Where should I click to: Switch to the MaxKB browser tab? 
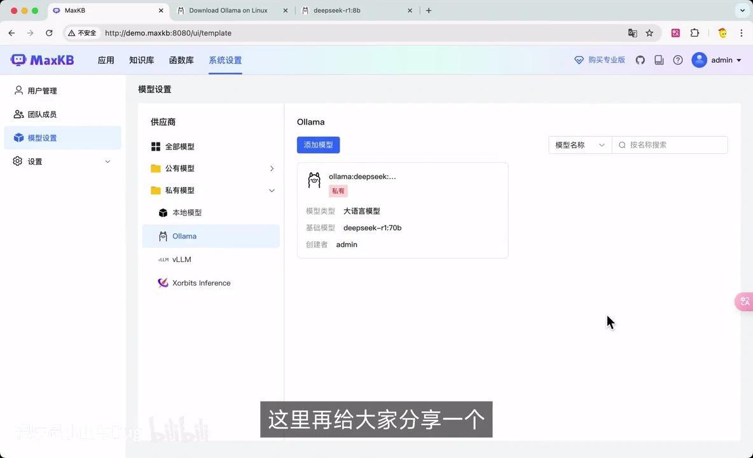(x=74, y=10)
